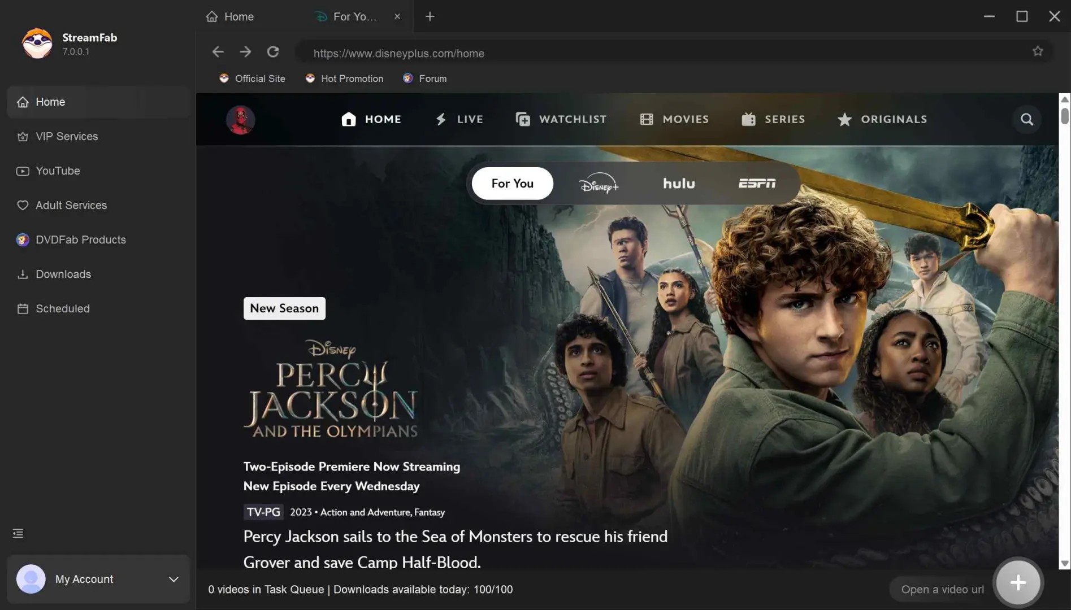The image size is (1071, 610).
Task: Open the Movies menu on Disney+
Action: click(x=674, y=119)
